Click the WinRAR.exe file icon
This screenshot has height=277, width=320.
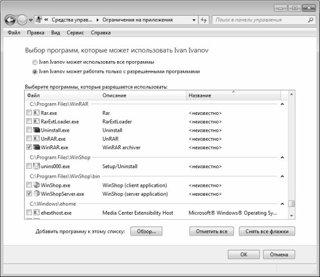(36, 147)
